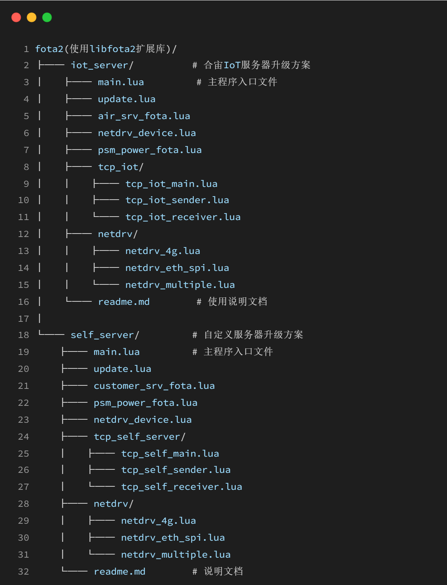
Task: Click air_srv_fota.lua file name
Action: tap(144, 116)
